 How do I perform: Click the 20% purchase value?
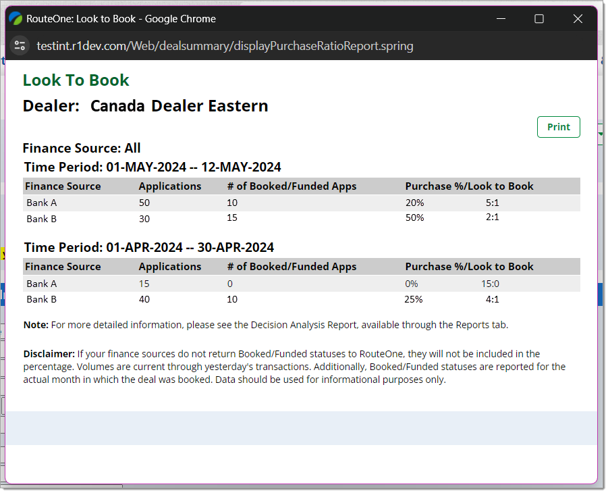[414, 203]
